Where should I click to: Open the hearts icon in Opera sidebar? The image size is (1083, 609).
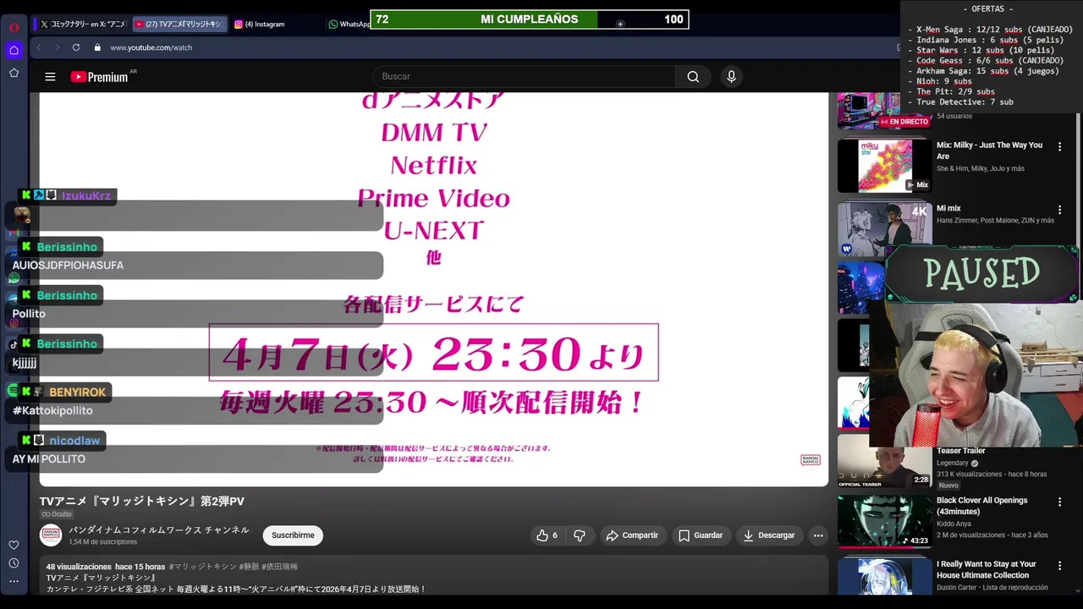[14, 545]
